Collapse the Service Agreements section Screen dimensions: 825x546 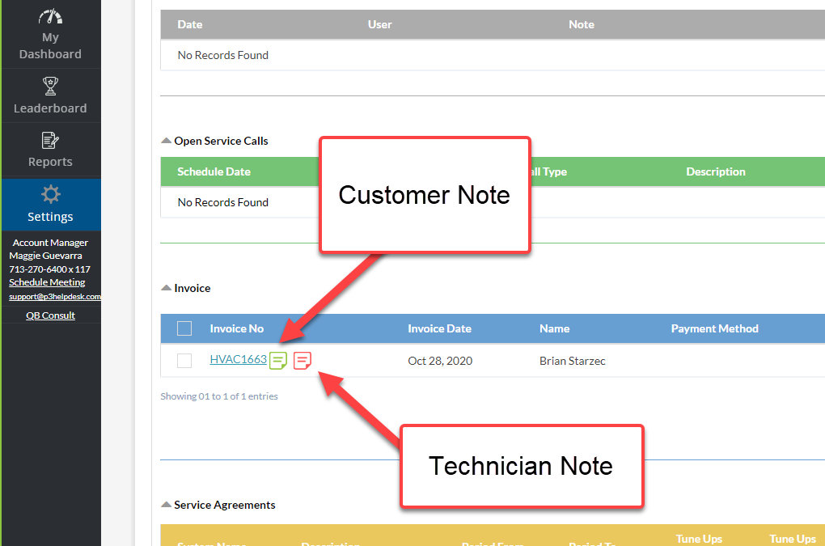pyautogui.click(x=166, y=505)
